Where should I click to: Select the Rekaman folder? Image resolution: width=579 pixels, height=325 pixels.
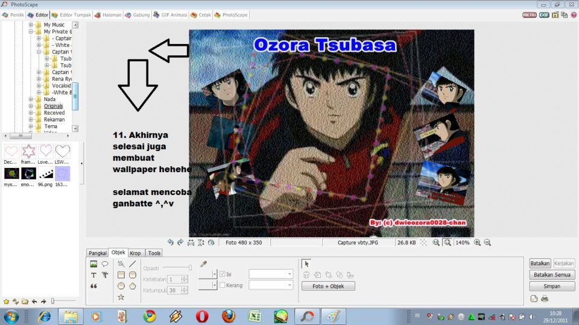[x=54, y=119]
